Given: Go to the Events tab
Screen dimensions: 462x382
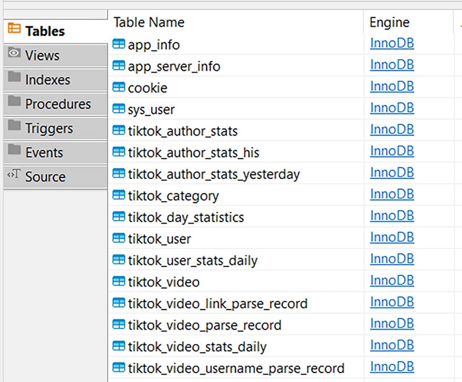Looking at the screenshot, I should [x=44, y=153].
